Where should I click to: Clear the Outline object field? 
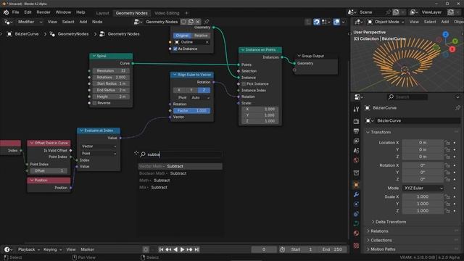207,42
